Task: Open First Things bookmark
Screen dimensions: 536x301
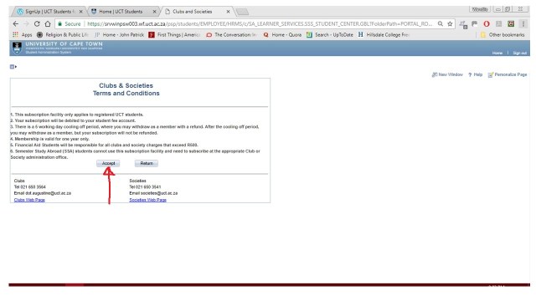Action: (x=174, y=34)
